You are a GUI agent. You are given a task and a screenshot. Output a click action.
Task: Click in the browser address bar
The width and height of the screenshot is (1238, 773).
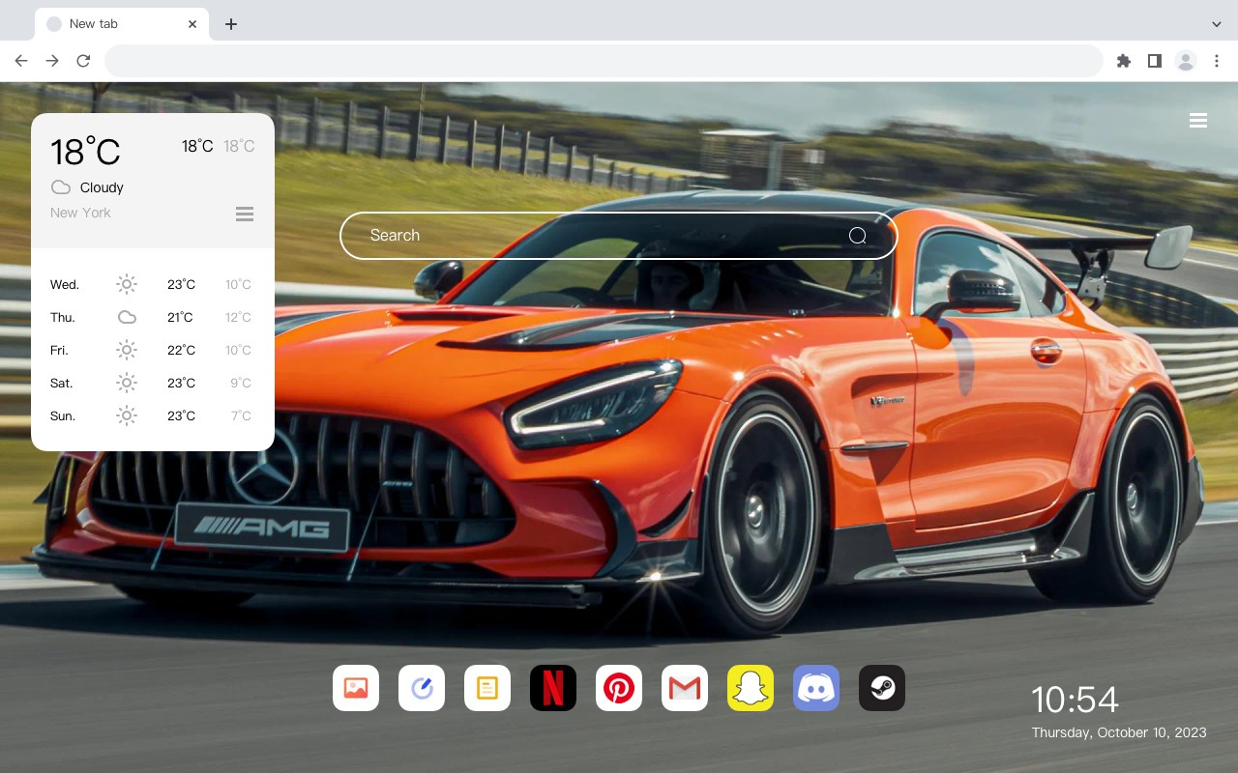point(604,61)
